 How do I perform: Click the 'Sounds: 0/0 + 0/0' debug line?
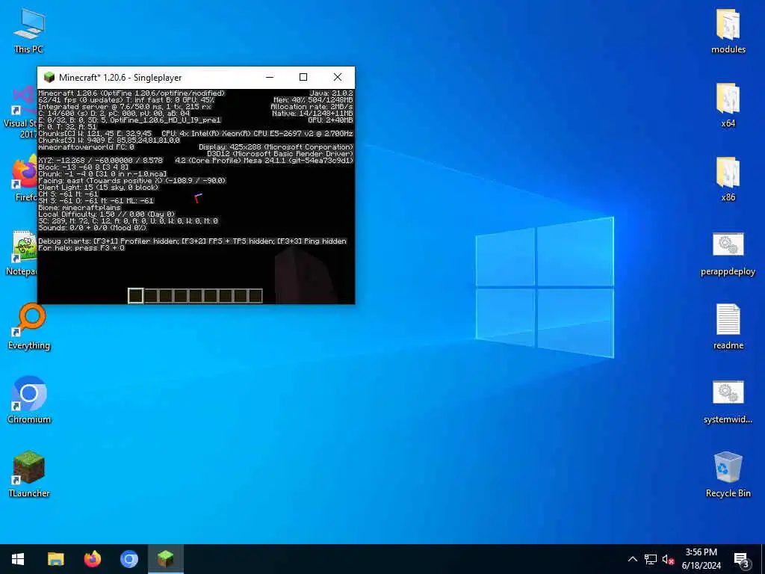pyautogui.click(x=92, y=228)
